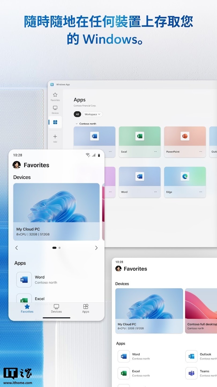Click Contoso Financial Corp. subtitle
Screen dimensions: 217x387
point(85,106)
